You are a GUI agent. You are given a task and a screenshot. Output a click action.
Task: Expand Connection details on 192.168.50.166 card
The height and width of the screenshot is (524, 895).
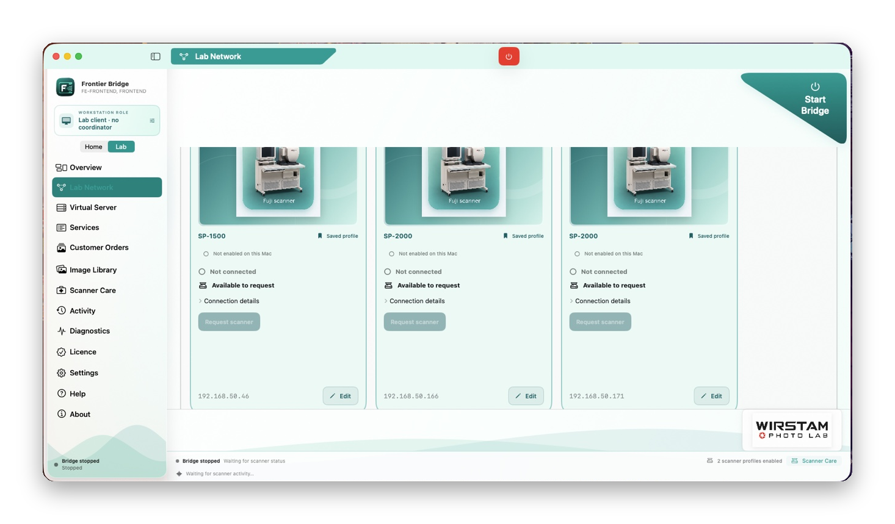(x=415, y=301)
